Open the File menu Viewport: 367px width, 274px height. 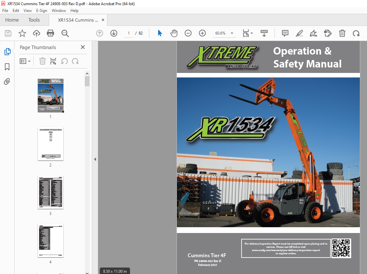pos(5,11)
